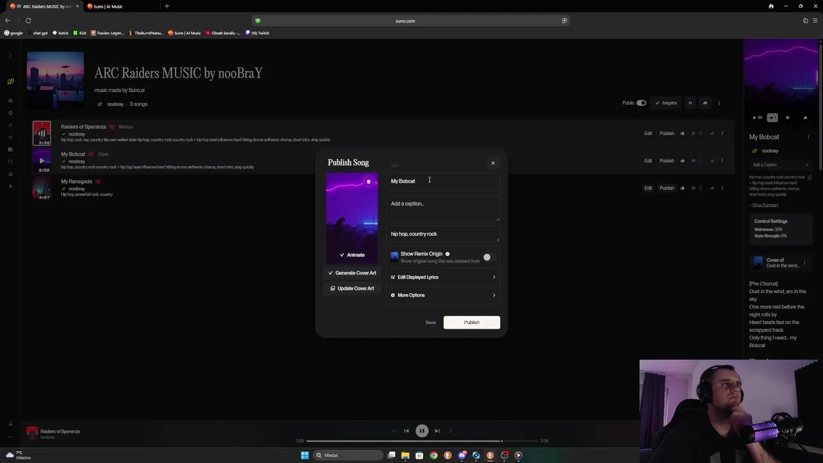Click thumbs down in side panel
The width and height of the screenshot is (823, 463).
click(788, 118)
